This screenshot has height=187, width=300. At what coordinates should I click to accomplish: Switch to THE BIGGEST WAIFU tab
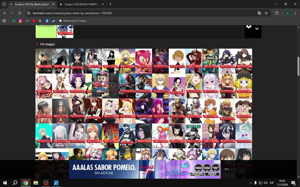(82, 4)
